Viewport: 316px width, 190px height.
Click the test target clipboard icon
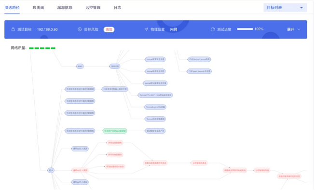tap(13, 29)
